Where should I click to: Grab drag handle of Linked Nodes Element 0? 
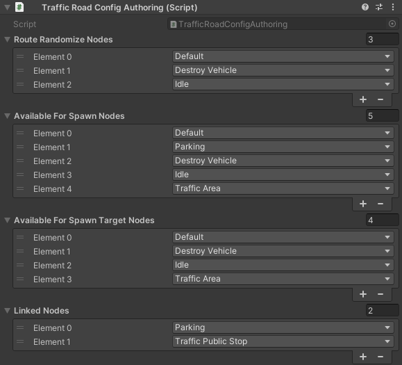(20, 327)
